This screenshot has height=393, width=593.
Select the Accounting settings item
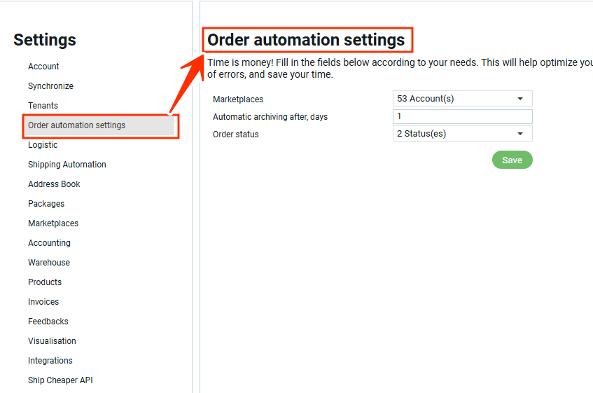49,243
